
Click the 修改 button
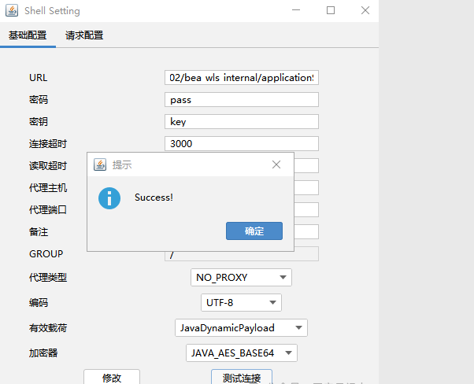(x=112, y=377)
